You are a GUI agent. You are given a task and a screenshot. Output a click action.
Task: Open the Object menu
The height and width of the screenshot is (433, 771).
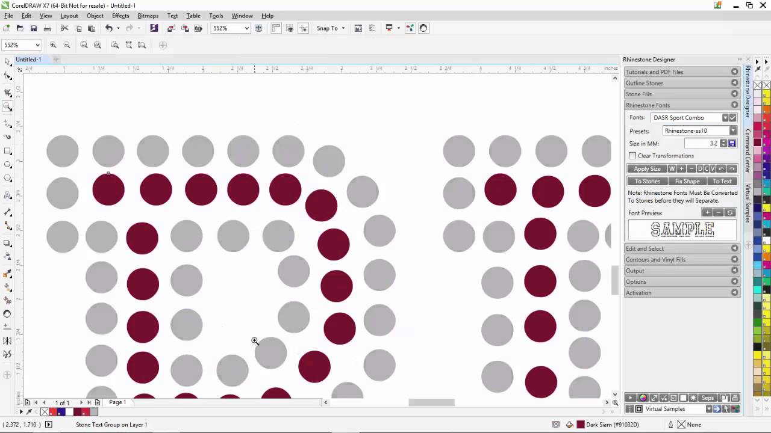[x=95, y=16]
